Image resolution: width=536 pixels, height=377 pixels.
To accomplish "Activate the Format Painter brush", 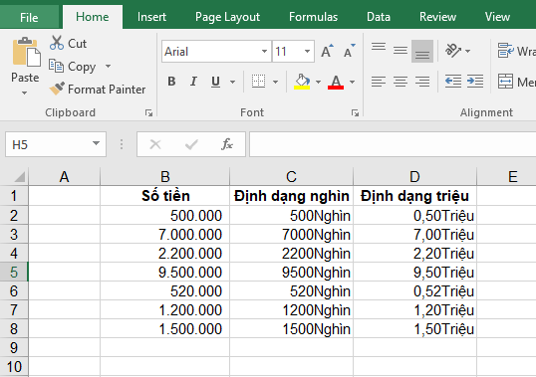I will coord(57,89).
